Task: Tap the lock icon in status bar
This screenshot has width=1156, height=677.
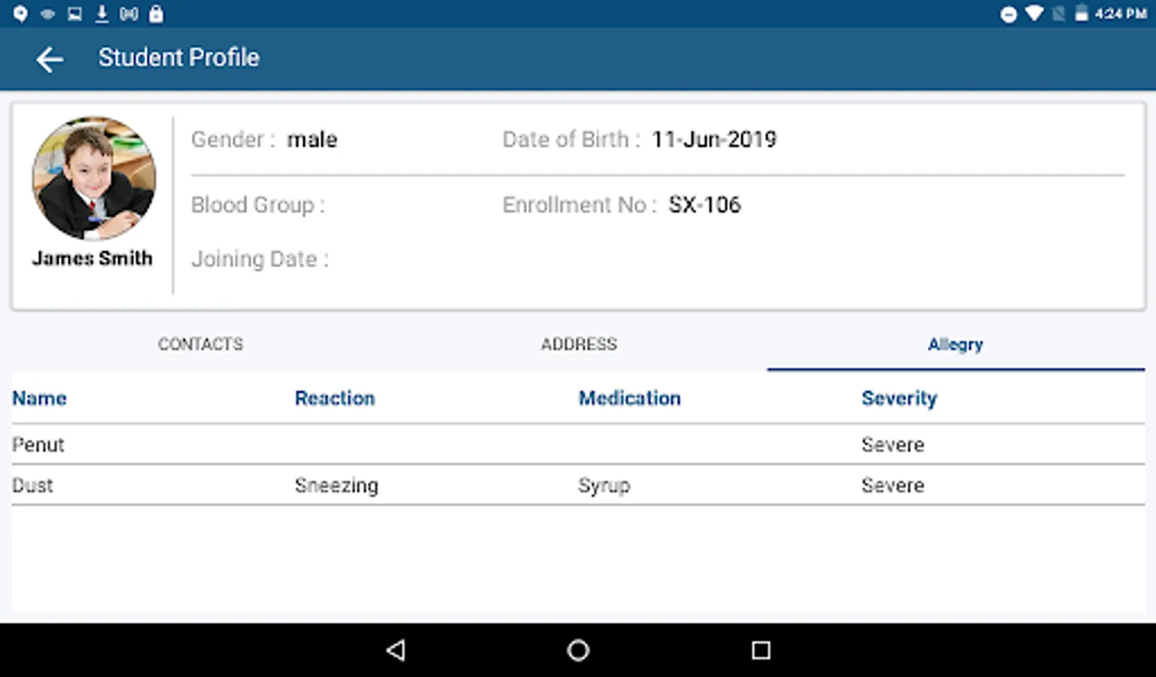Action: 156,14
